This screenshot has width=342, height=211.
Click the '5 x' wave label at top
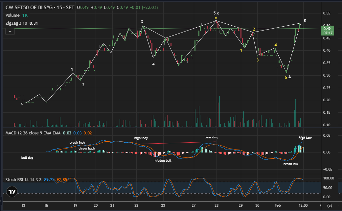pos(216,13)
